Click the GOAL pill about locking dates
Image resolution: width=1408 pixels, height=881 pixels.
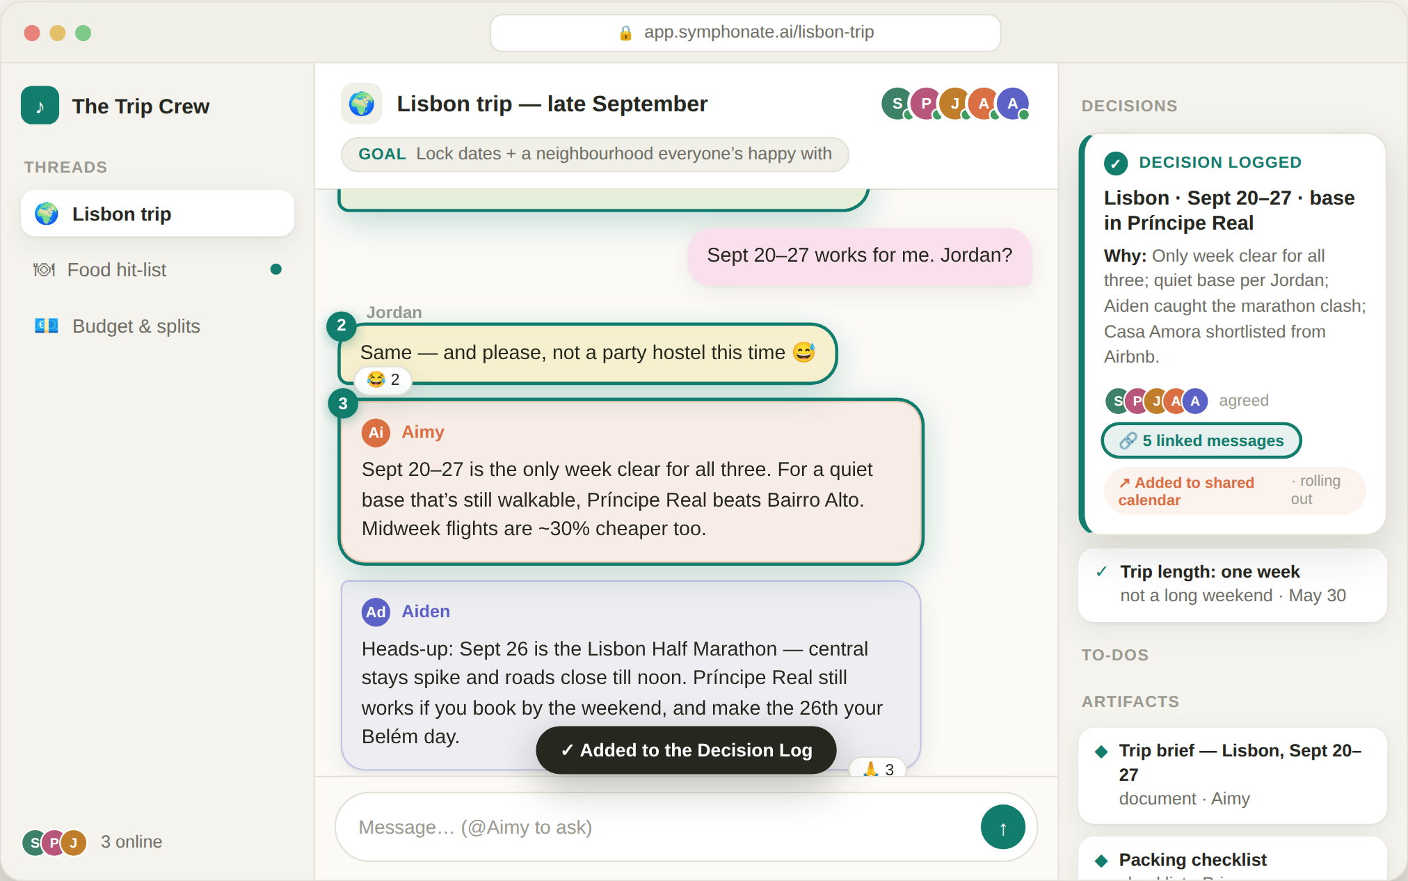(595, 154)
